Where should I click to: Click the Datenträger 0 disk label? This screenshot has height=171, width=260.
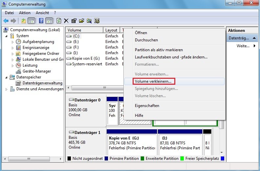(x=87, y=100)
